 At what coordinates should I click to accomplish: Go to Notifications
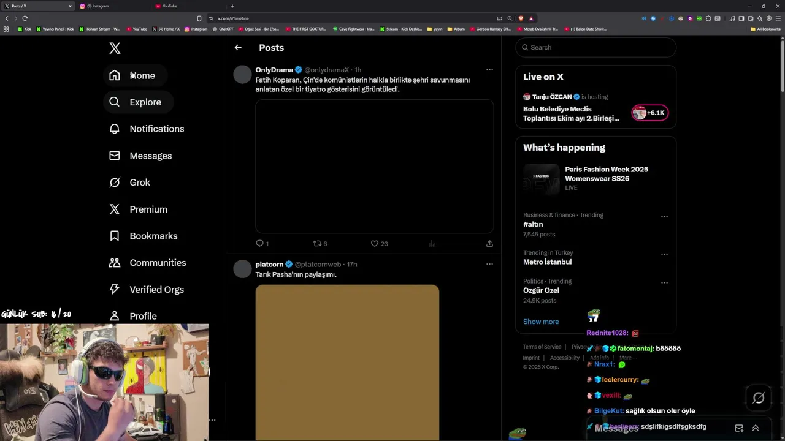coord(147,129)
